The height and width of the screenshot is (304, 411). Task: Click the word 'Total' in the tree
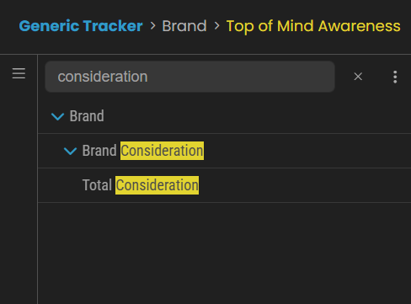(97, 185)
